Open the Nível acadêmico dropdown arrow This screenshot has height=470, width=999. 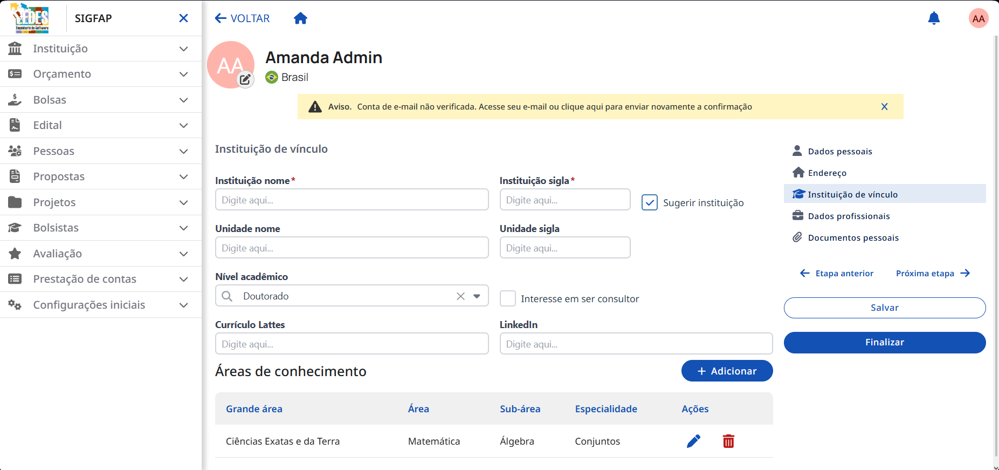477,296
